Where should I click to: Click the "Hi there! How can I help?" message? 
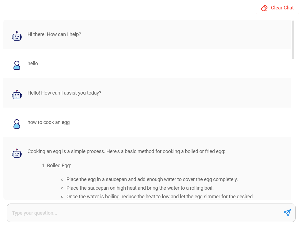pos(54,34)
